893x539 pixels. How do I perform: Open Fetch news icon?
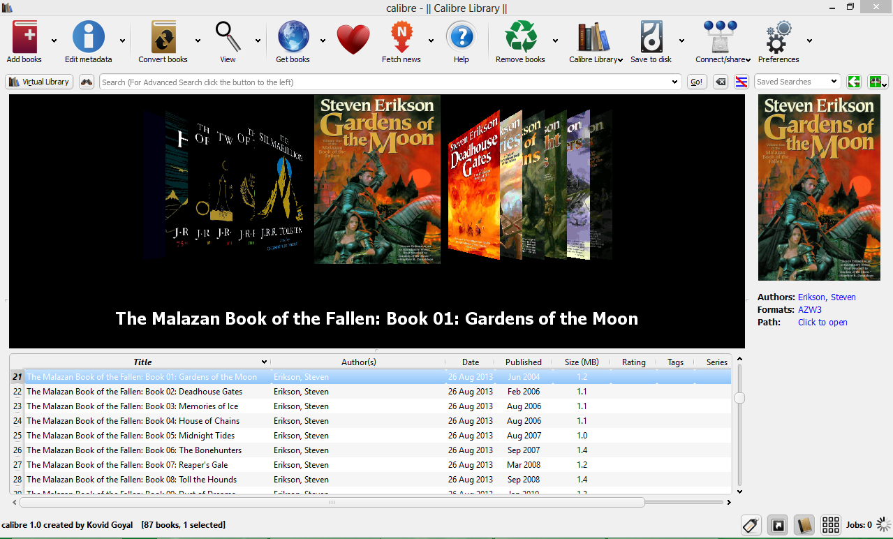point(401,37)
